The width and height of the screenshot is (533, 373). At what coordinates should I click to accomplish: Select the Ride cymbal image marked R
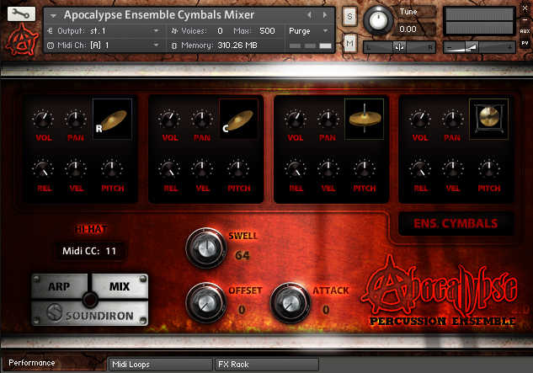112,119
